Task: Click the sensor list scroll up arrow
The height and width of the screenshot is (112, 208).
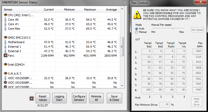Action: point(122,9)
